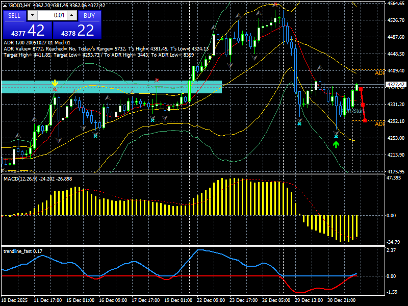
Task: Click the 'ADR 1,00 20051027 01 Mod 01' label
Action: click(37, 43)
